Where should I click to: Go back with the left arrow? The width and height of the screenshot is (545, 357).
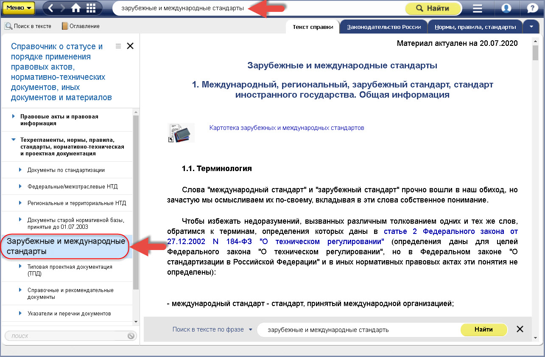tap(50, 8)
